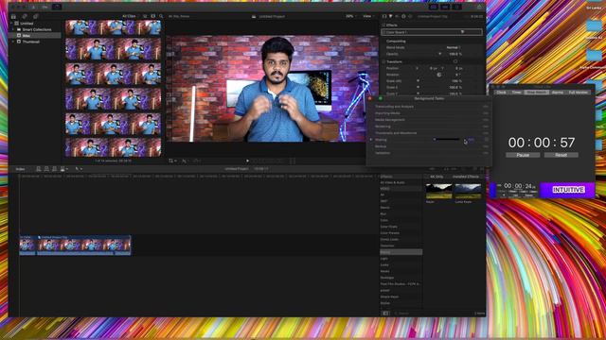Click the connect clip timeline icon
Viewport: 606px width, 340px height.
click(x=39, y=169)
